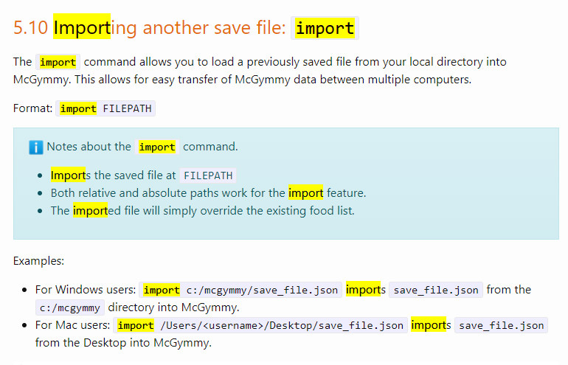Click the 'Examples:' label

(x=39, y=261)
